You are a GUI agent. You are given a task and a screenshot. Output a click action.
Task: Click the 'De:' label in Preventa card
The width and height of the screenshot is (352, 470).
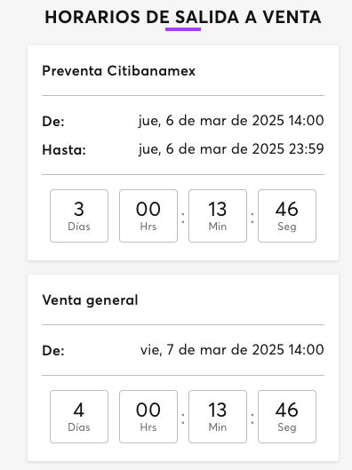click(53, 122)
